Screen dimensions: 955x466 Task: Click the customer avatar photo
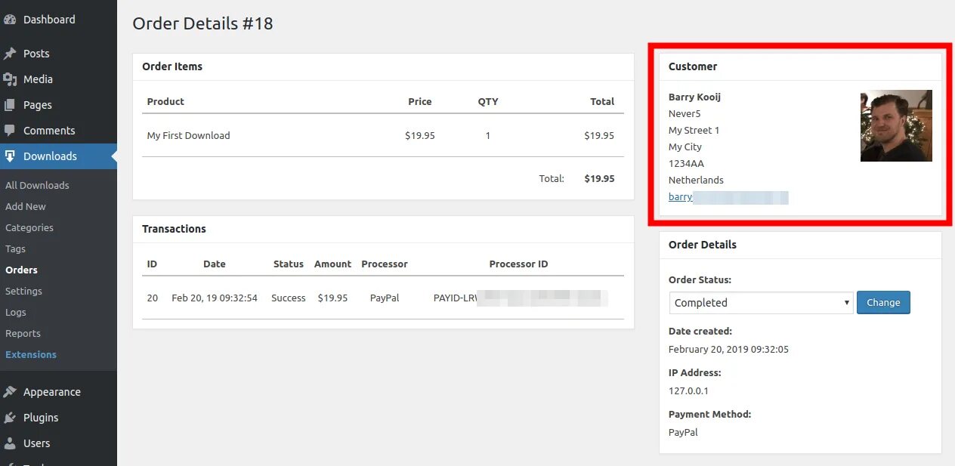pos(896,126)
